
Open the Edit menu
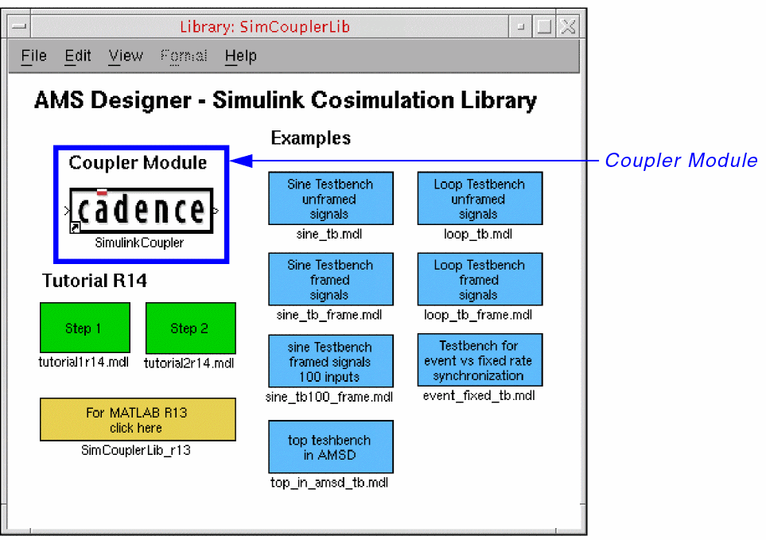click(x=78, y=56)
